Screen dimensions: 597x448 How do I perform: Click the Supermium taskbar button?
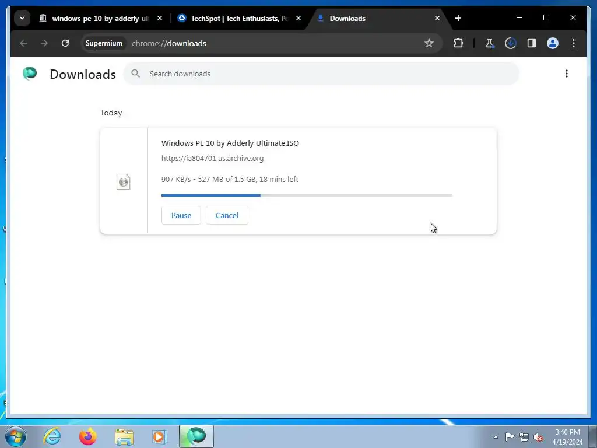(x=196, y=436)
